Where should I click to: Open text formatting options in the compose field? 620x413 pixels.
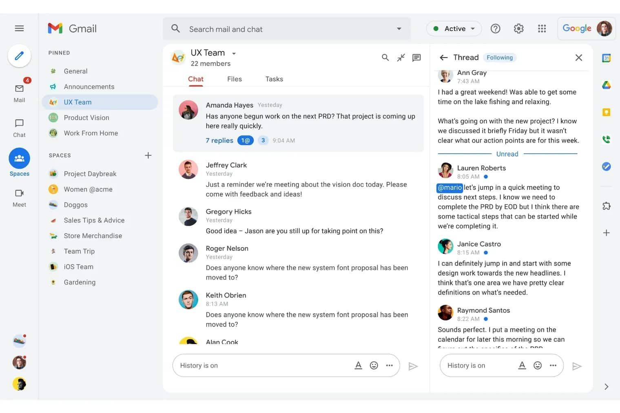tap(358, 365)
